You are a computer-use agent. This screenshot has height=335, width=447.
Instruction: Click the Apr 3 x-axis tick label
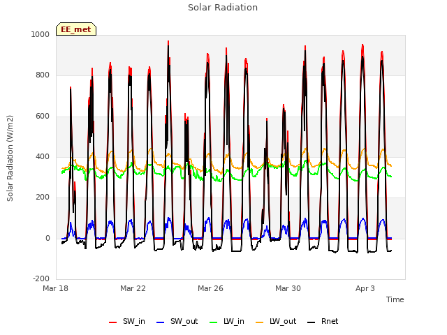click(365, 288)
